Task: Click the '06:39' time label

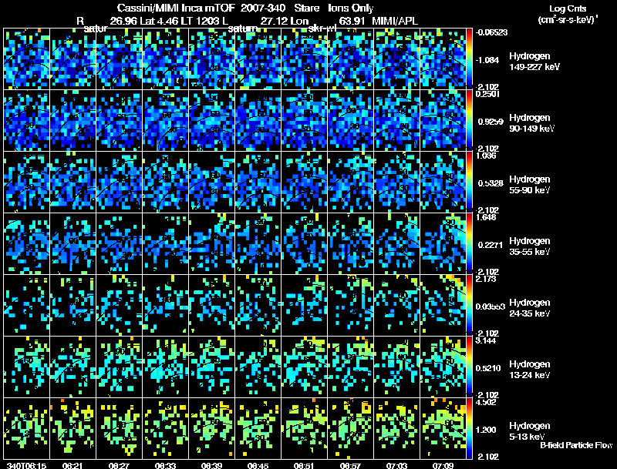Action: pos(211,466)
